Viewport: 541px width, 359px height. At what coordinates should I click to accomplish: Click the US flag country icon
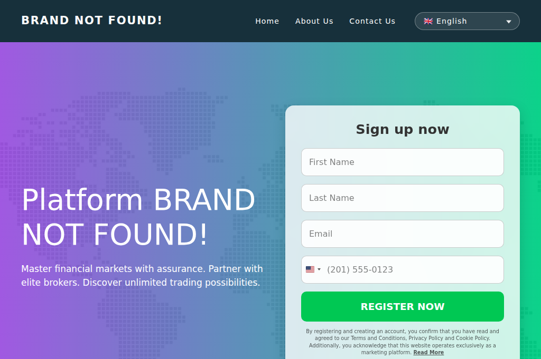tap(310, 269)
